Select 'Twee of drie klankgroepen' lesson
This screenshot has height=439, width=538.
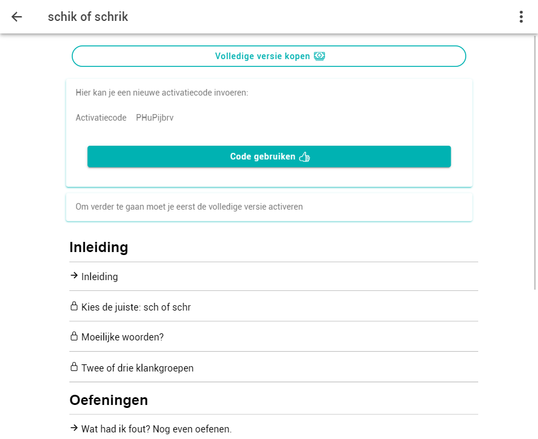(x=137, y=368)
